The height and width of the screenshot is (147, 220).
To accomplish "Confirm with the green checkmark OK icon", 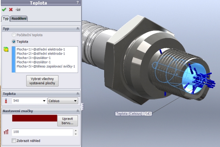I will (4, 10).
